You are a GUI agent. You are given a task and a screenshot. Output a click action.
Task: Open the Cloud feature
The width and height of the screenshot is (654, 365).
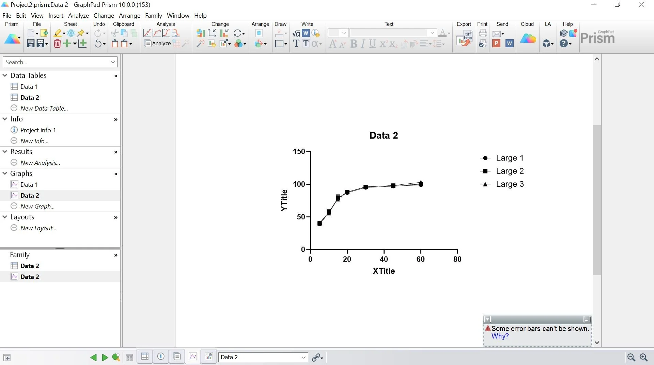coord(527,37)
